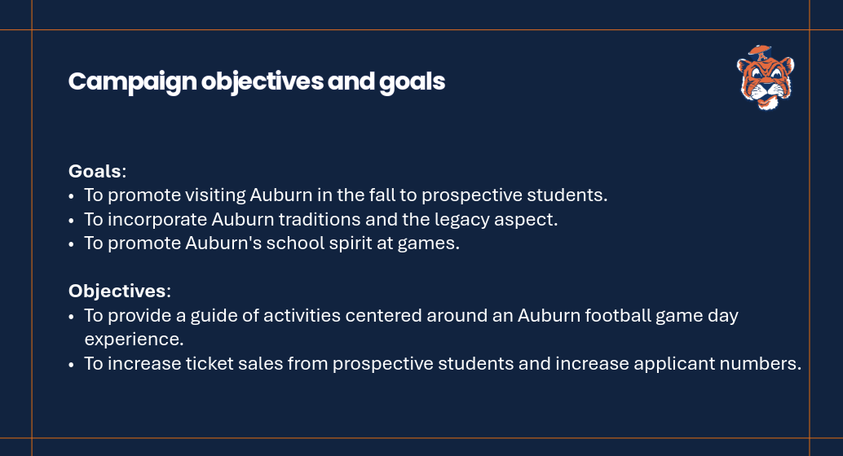Click the line about Auburn's school spirit at games
The height and width of the screenshot is (456, 843).
pyautogui.click(x=271, y=243)
